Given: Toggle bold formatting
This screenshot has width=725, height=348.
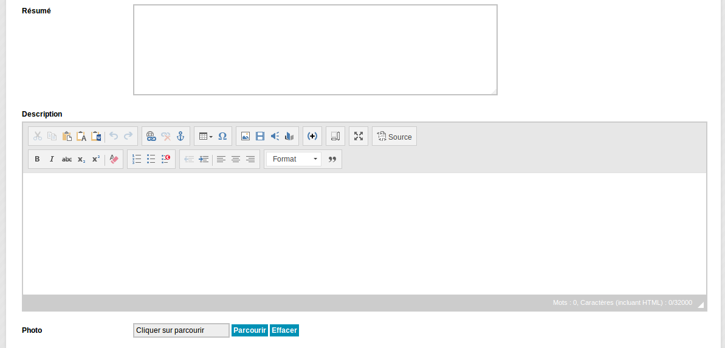Looking at the screenshot, I should tap(38, 159).
